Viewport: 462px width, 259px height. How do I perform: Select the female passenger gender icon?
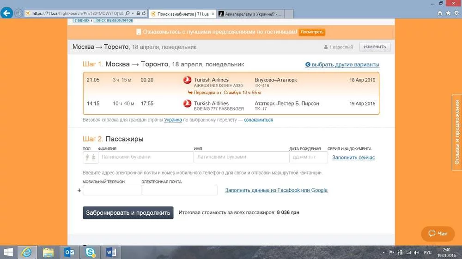tap(93, 157)
